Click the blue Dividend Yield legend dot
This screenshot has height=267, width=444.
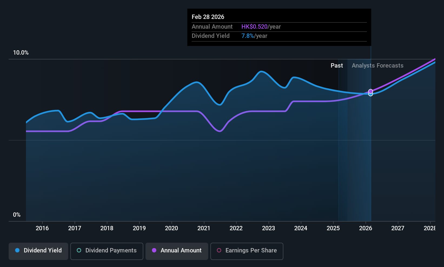point(17,250)
